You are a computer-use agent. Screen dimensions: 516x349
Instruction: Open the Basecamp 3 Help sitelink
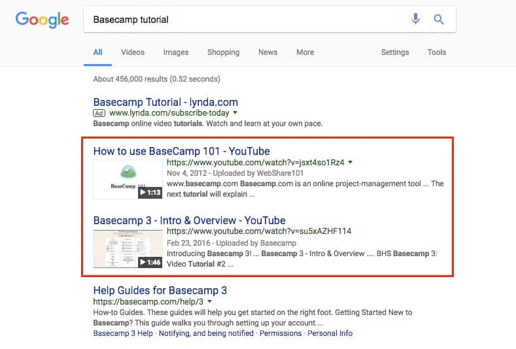pos(123,333)
